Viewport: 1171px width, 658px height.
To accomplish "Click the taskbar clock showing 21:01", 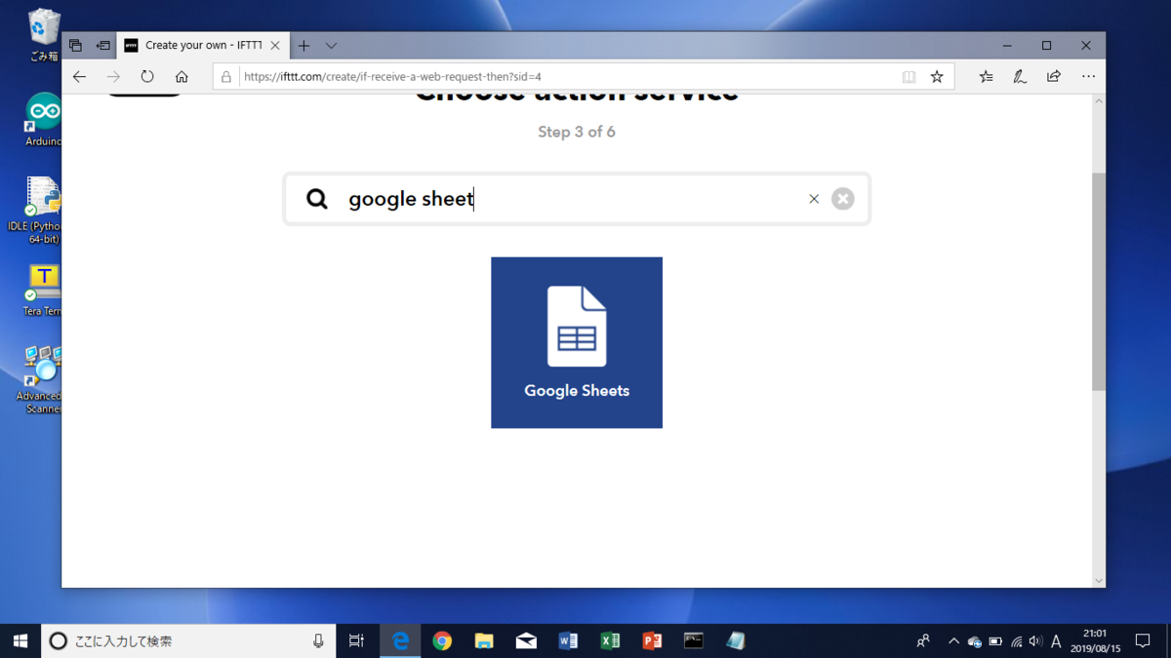I will [x=1095, y=640].
